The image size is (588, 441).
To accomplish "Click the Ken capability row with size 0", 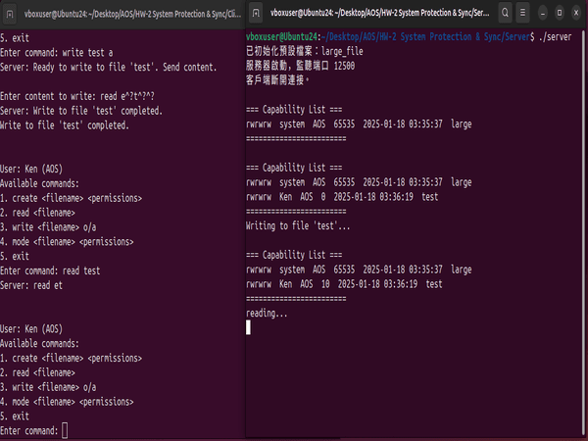I will click(x=342, y=197).
